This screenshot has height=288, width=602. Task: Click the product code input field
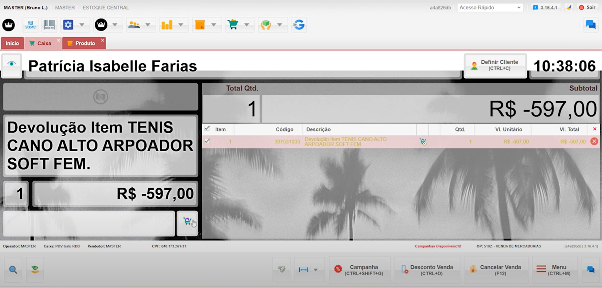point(89,223)
